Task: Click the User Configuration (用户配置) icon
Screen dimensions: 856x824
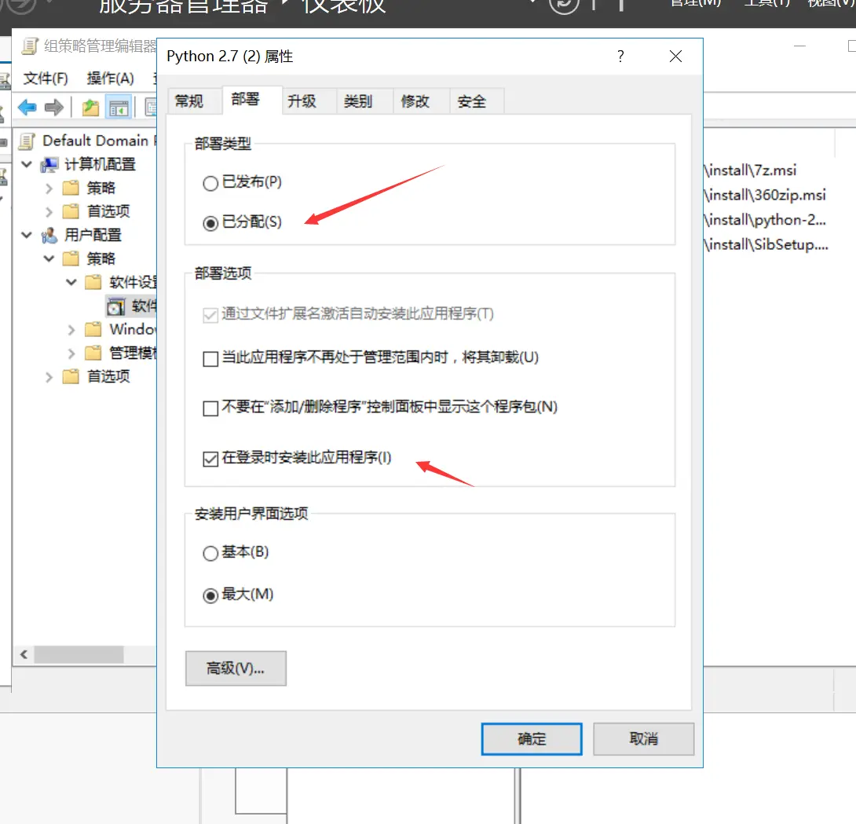Action: (x=49, y=236)
